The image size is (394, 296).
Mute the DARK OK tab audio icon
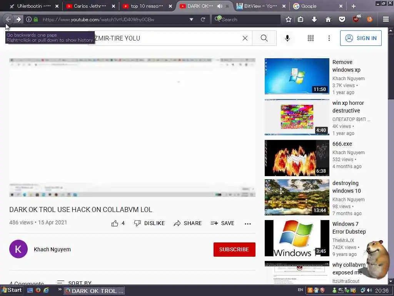coord(220,6)
